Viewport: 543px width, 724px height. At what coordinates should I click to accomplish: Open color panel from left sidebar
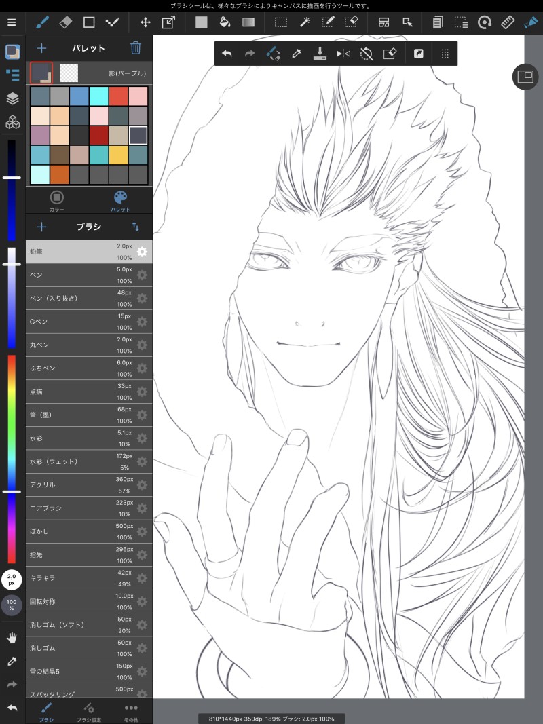12,52
